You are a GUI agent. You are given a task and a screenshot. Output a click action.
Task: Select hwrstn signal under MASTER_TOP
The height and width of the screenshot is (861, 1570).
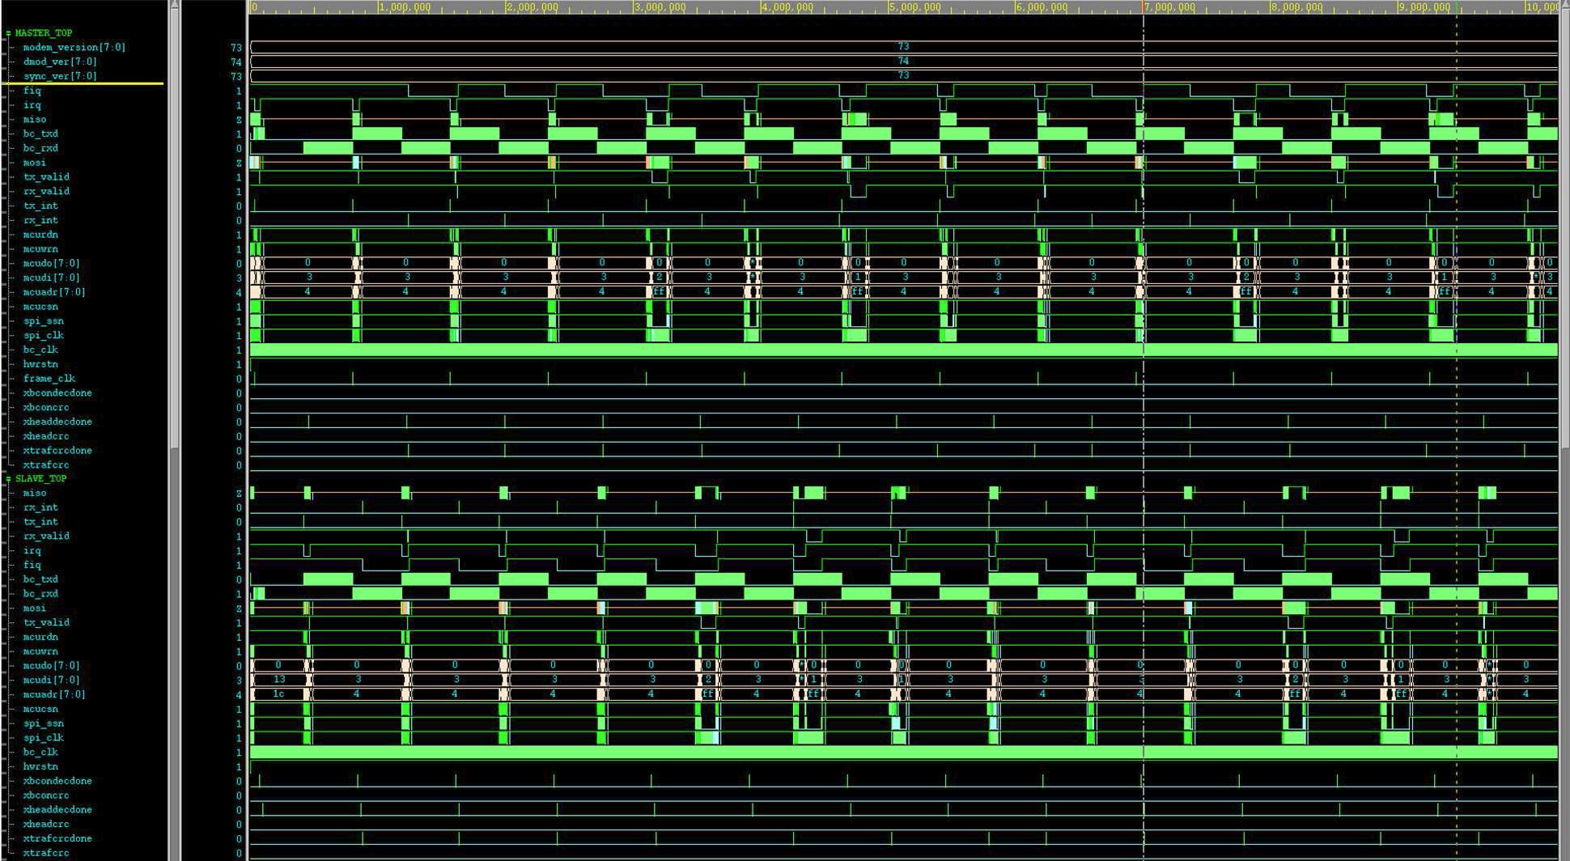click(40, 365)
